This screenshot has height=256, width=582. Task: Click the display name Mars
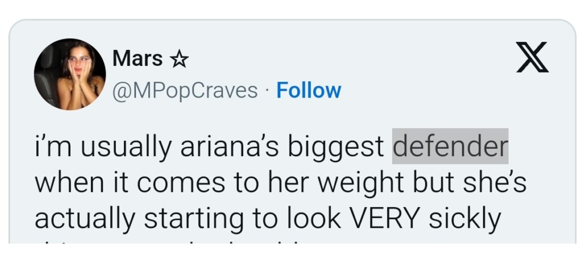pos(138,58)
